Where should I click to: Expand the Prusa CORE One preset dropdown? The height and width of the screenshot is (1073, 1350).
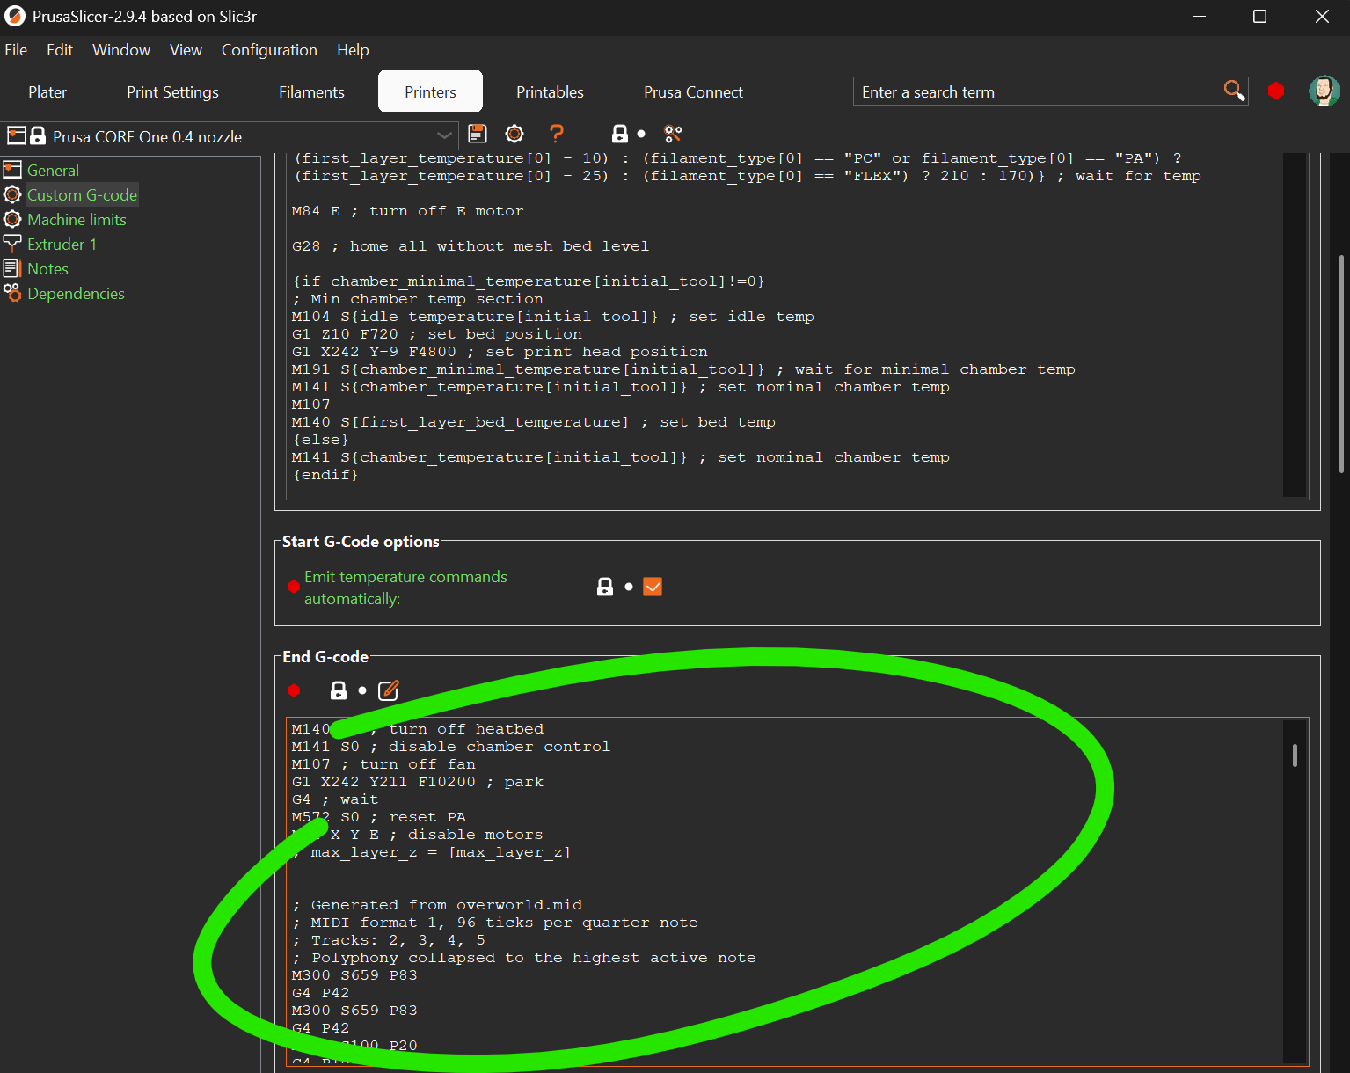(x=444, y=135)
